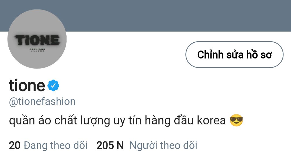The height and width of the screenshot is (163, 291).
Task: Click the following count number 20
Action: tap(15, 145)
